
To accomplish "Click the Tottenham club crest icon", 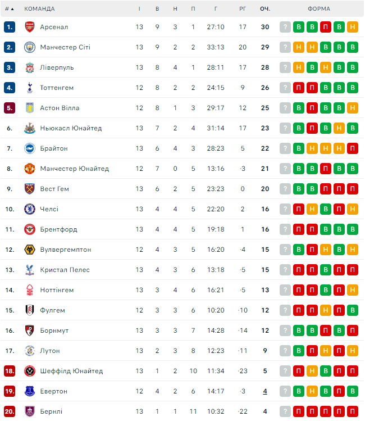I will click(30, 88).
